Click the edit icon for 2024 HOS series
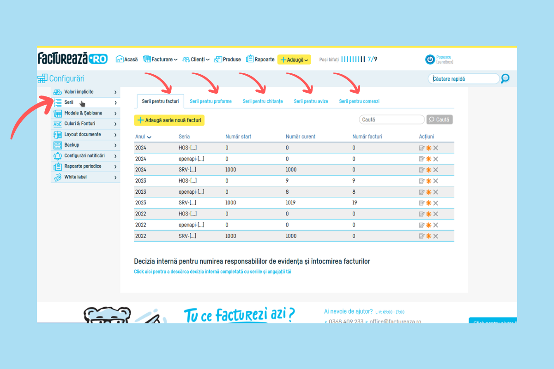This screenshot has width=554, height=369. [422, 148]
